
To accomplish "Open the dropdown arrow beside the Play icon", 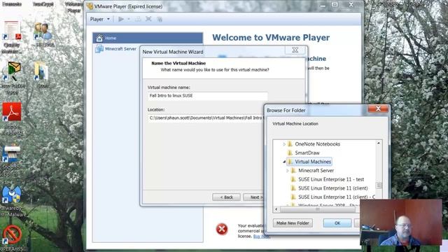I will [129, 19].
